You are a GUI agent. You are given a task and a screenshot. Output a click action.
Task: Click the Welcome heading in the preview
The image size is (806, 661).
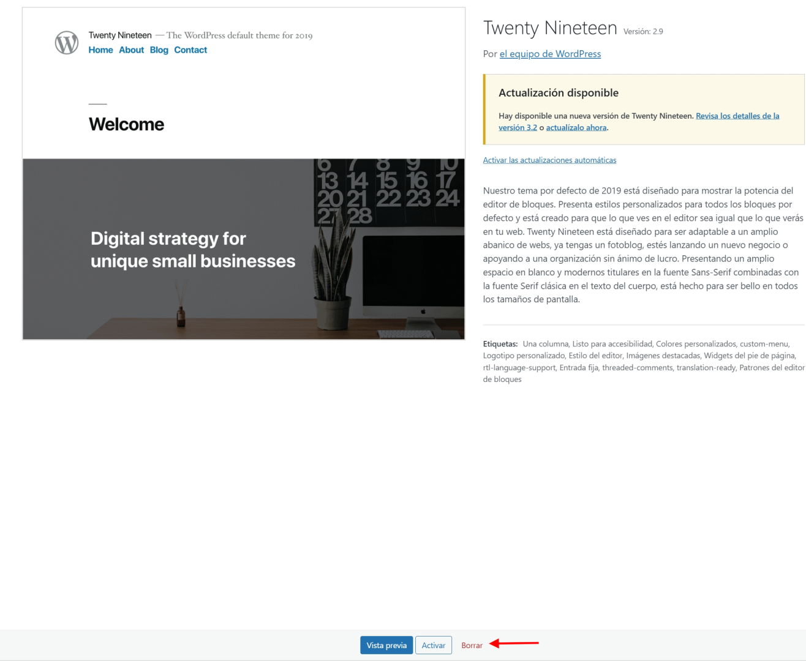[126, 124]
